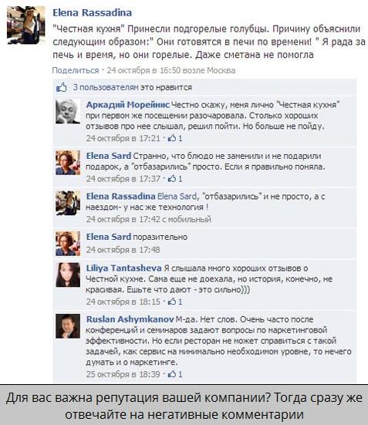Click like icon on Elena Sard's 17:37 comment
The width and height of the screenshot is (368, 425).
pyautogui.click(x=172, y=179)
